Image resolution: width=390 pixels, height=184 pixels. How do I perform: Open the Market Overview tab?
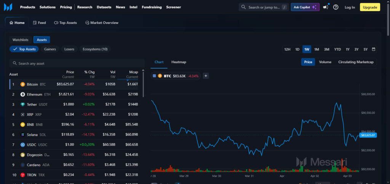(x=102, y=23)
